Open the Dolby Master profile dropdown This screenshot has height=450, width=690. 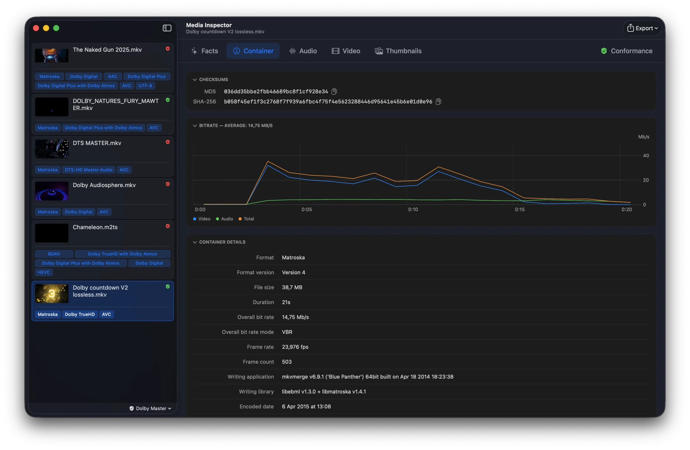(150, 408)
